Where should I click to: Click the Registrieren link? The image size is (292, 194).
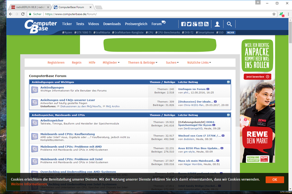(x=56, y=63)
